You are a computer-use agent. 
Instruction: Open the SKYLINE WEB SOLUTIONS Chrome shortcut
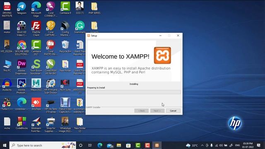22,48
